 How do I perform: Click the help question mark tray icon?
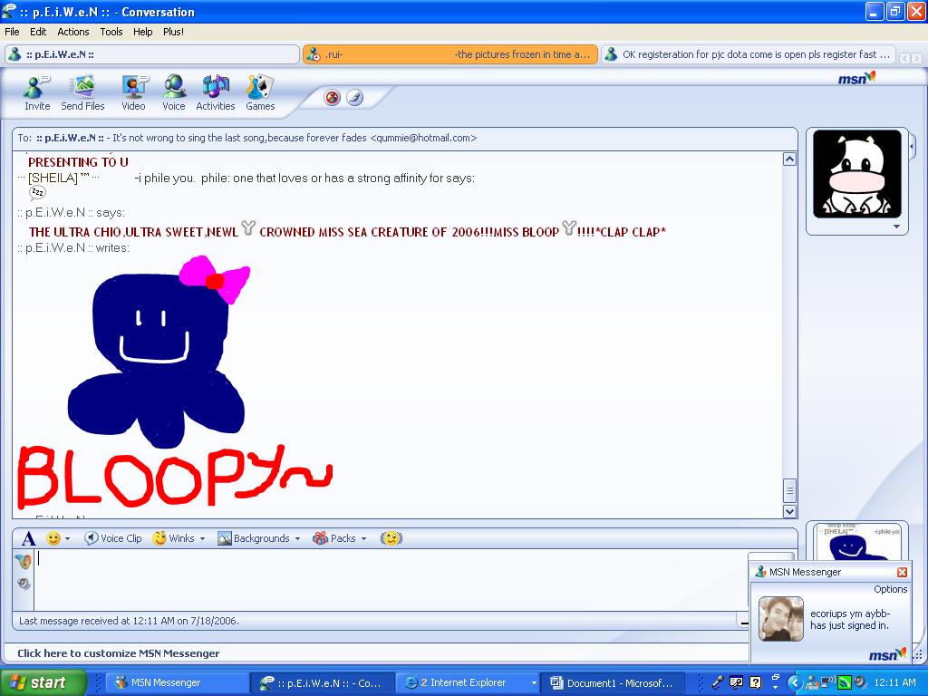pyautogui.click(x=755, y=682)
